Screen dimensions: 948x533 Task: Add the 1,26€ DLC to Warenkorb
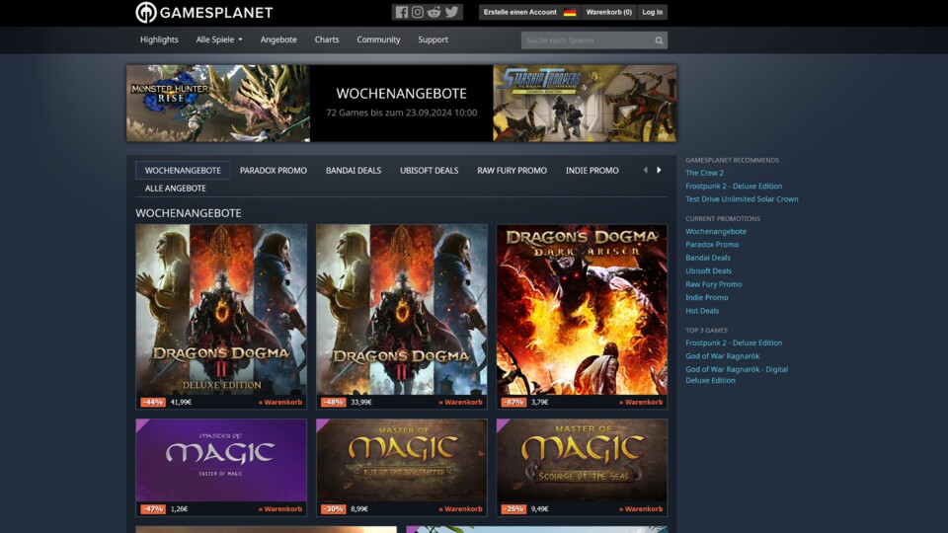tap(280, 509)
